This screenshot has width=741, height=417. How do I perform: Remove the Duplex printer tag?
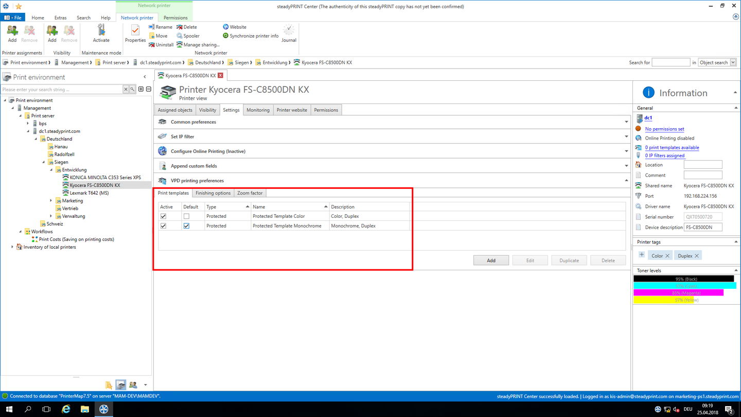[697, 255]
